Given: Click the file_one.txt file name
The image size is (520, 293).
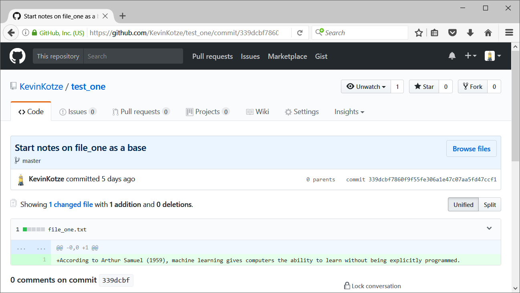Looking at the screenshot, I should (x=67, y=229).
